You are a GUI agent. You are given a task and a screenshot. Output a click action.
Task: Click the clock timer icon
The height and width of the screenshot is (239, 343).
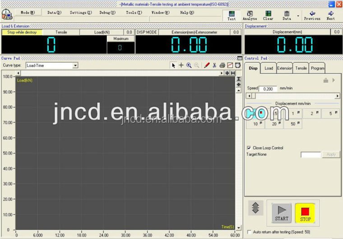(x=238, y=65)
